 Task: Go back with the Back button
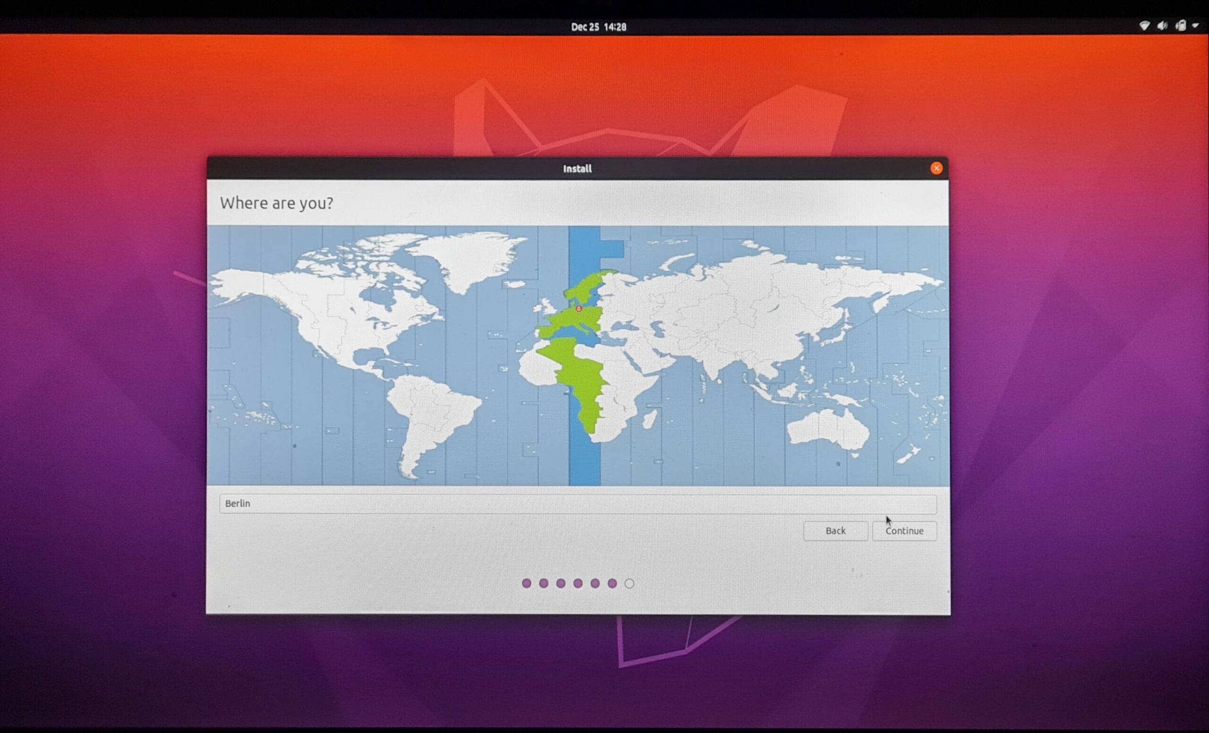tap(835, 531)
